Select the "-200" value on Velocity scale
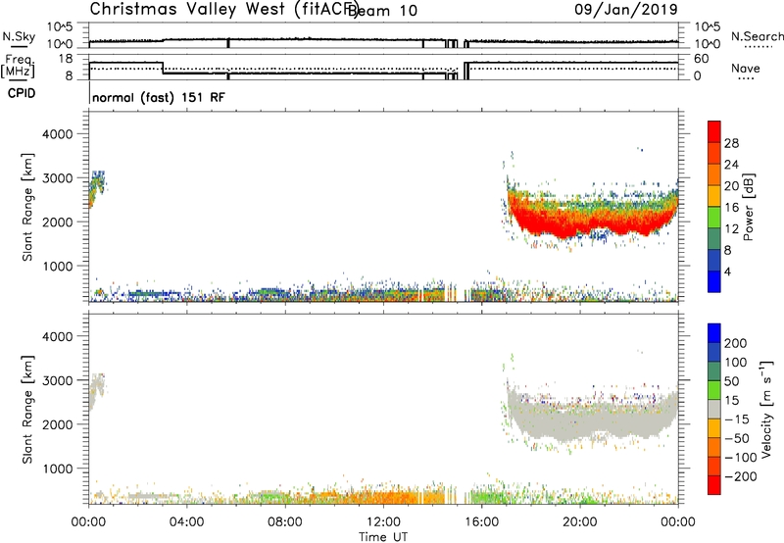This screenshot has width=784, height=543. (740, 476)
